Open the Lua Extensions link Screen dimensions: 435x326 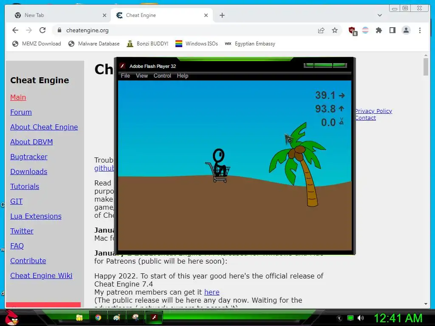[x=36, y=216]
